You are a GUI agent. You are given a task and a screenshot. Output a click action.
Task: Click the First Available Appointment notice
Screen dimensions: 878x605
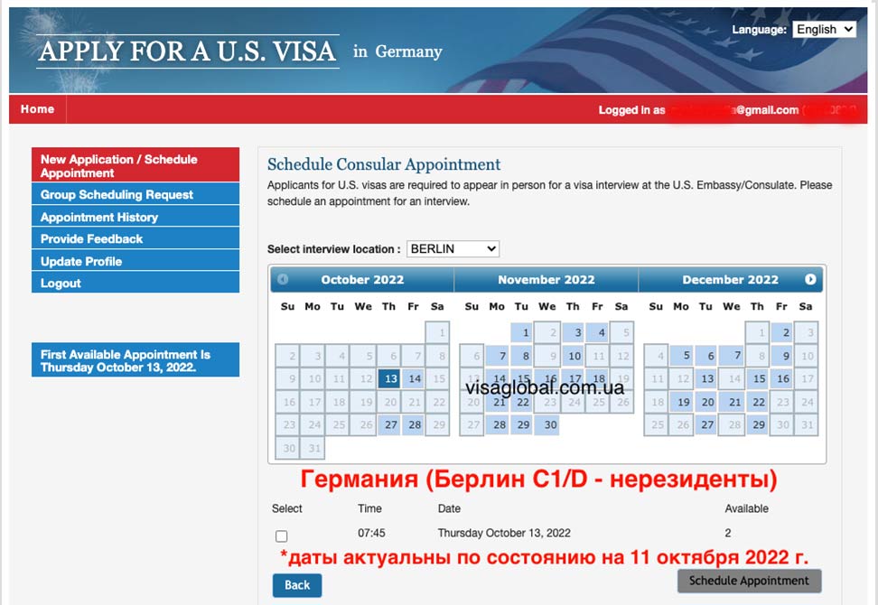click(x=135, y=360)
